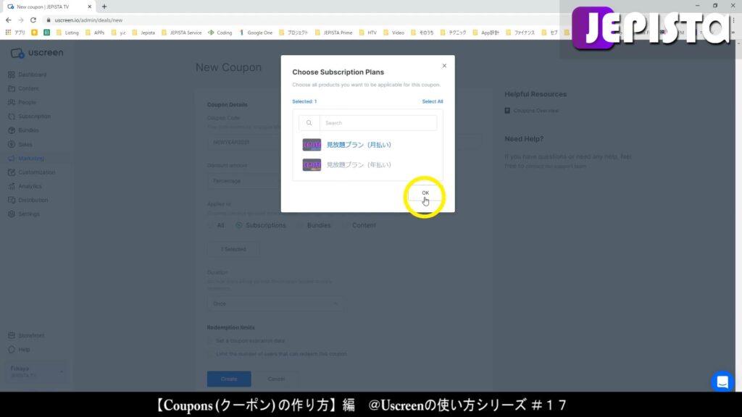Open the プロジェクト bookmark folder
This screenshot has height=417, width=742.
coord(293,33)
